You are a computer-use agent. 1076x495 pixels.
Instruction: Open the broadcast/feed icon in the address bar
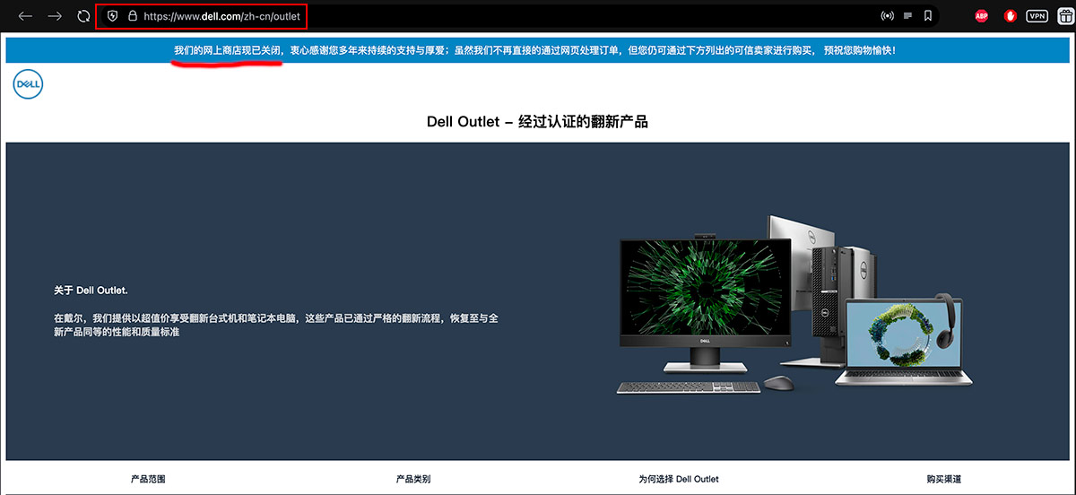888,16
